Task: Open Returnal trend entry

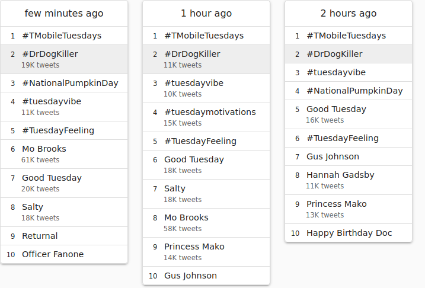Action: coord(64,236)
